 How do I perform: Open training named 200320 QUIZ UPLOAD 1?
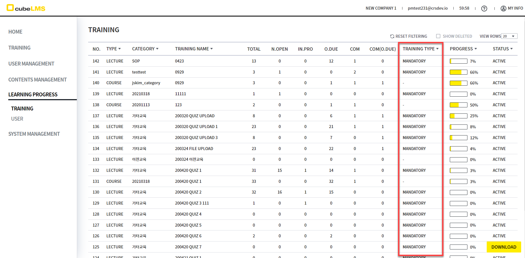[196, 127]
